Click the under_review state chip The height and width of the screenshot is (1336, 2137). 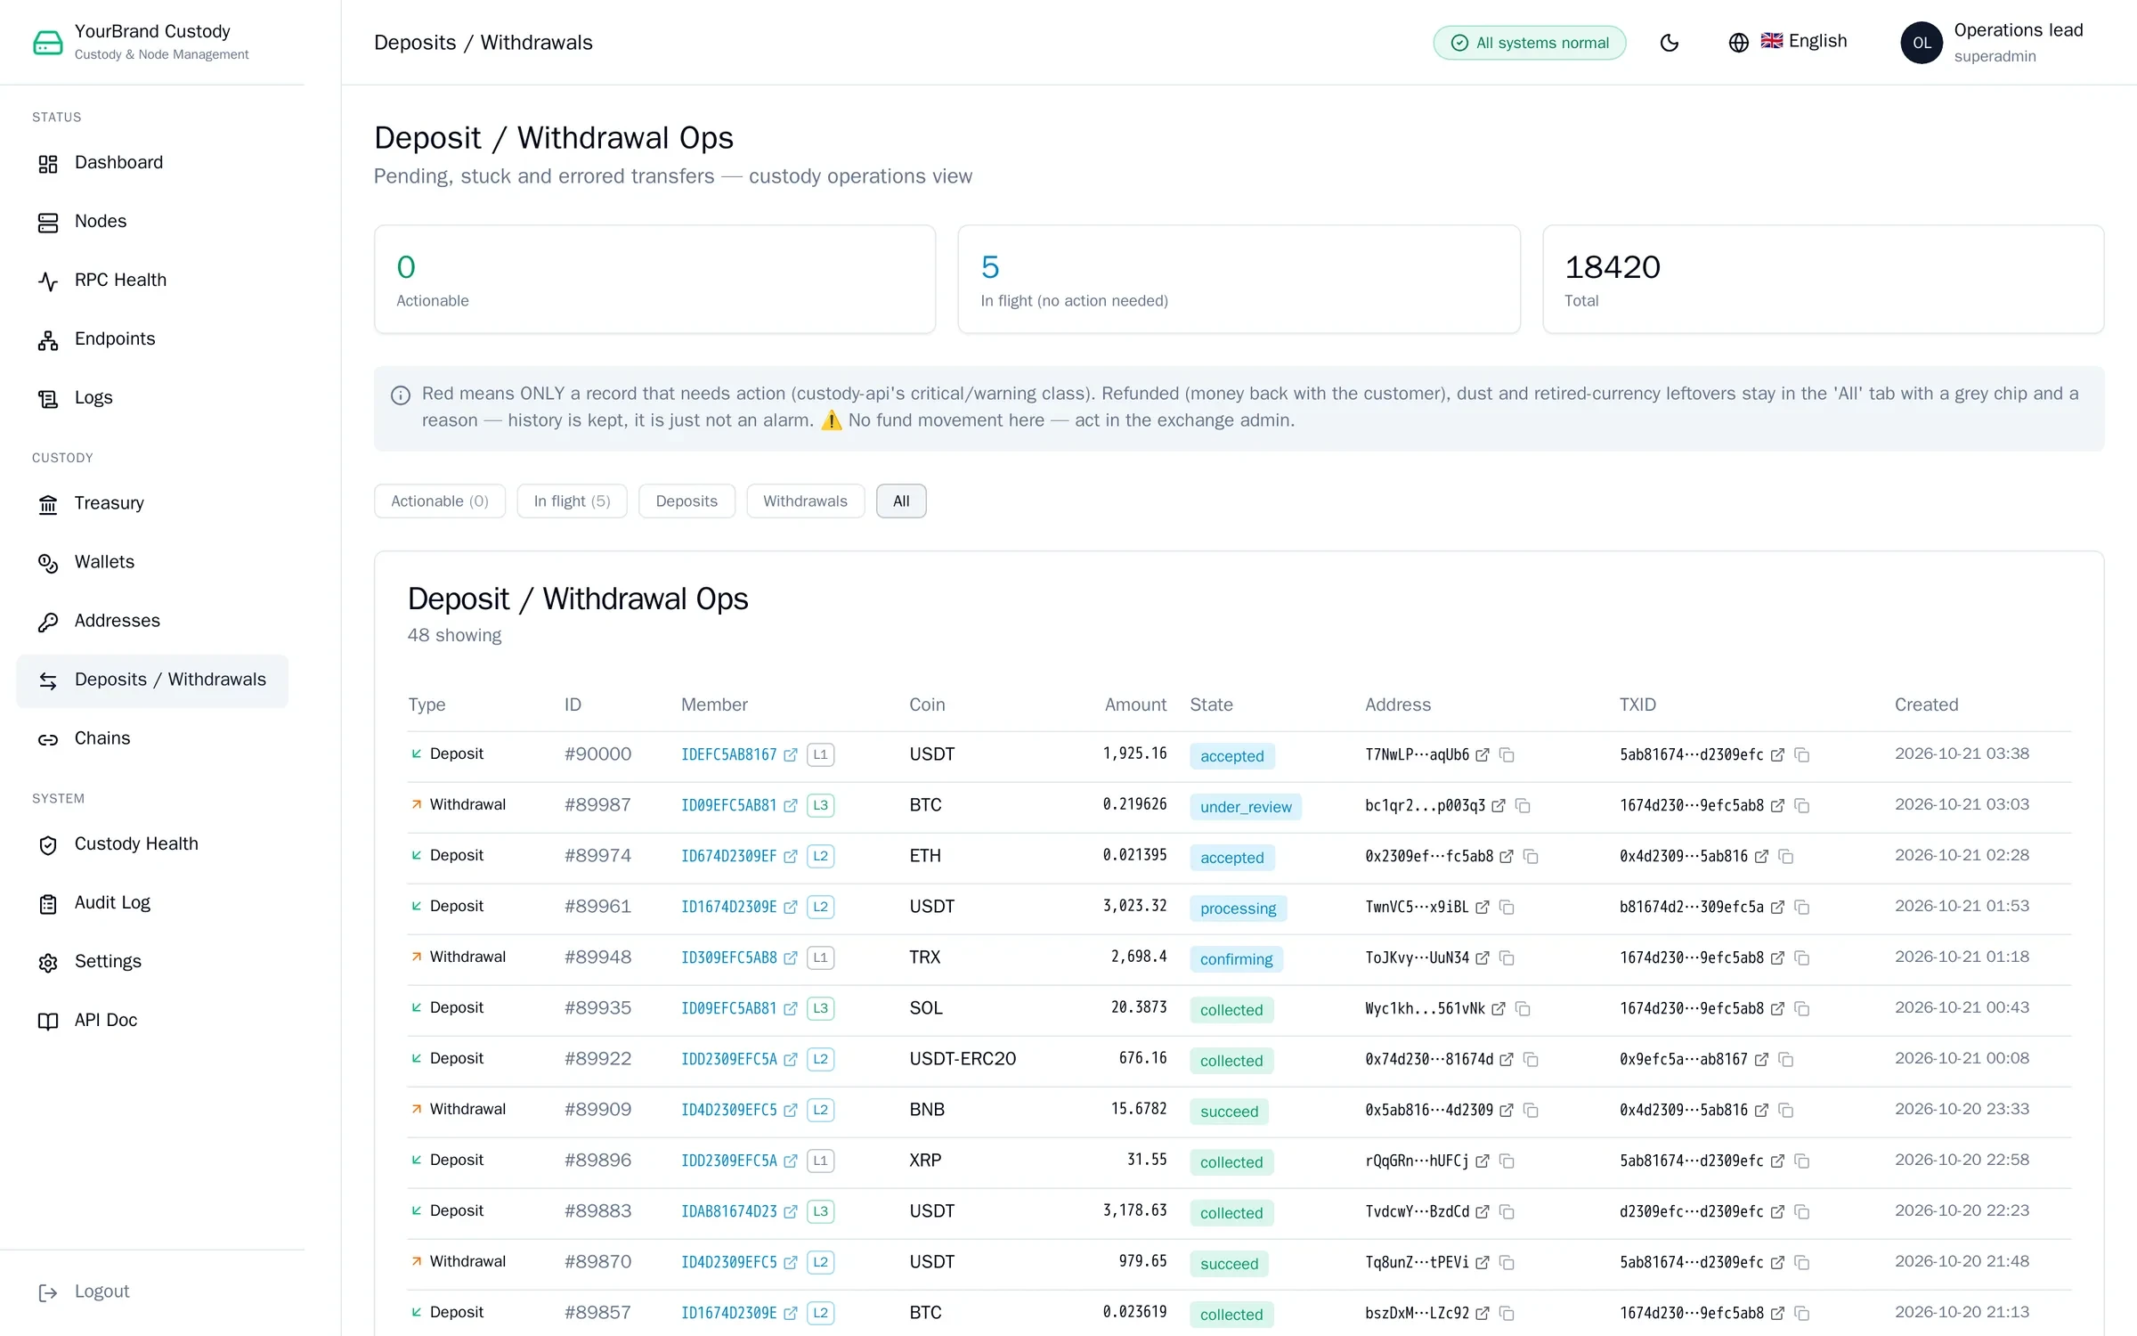(x=1245, y=806)
